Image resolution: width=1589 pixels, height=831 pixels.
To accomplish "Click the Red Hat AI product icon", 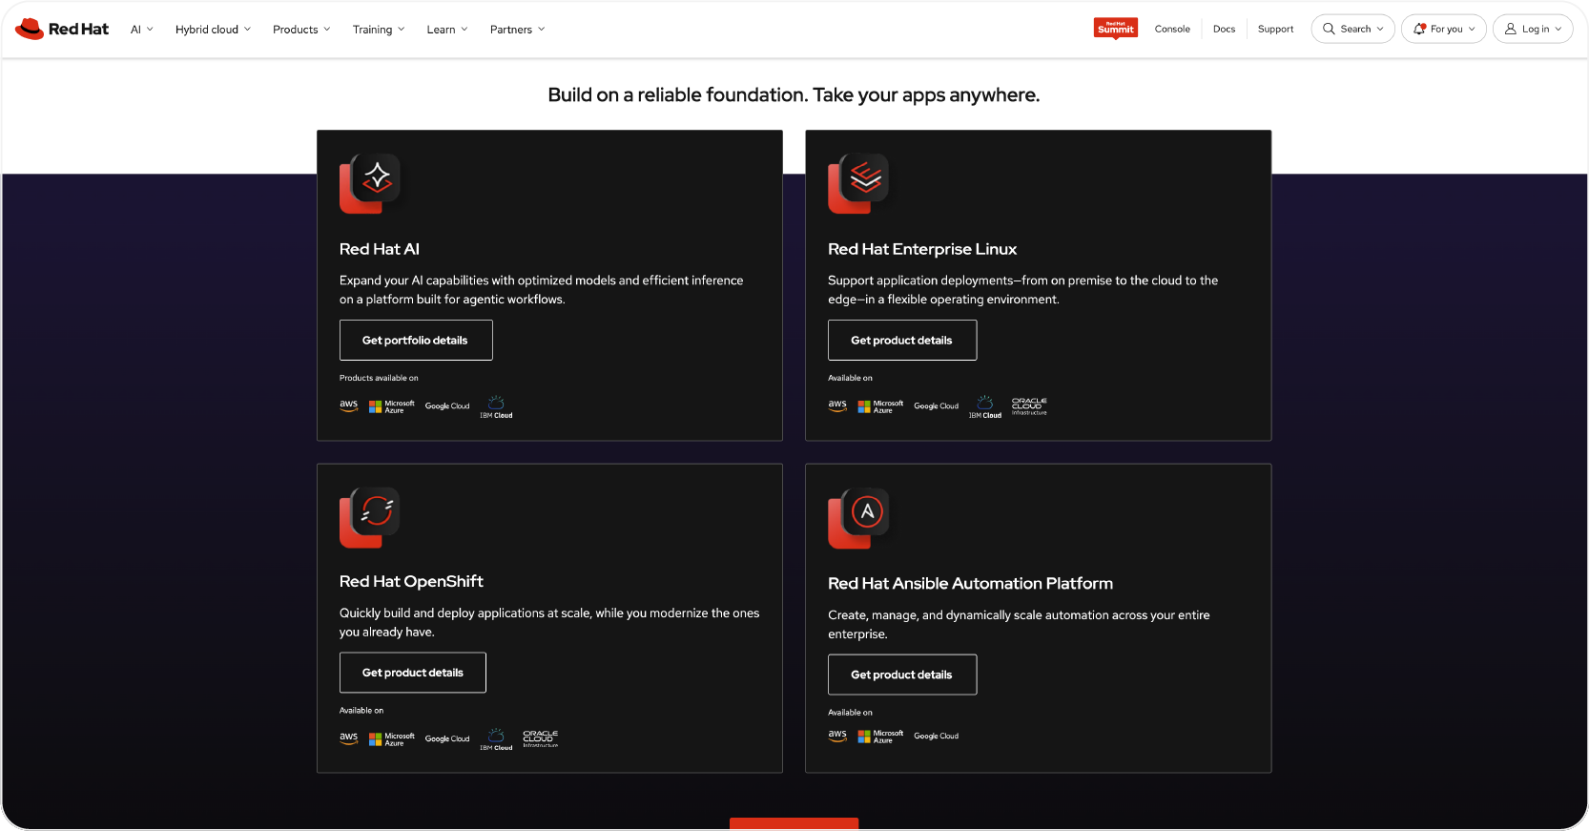I will tap(370, 183).
